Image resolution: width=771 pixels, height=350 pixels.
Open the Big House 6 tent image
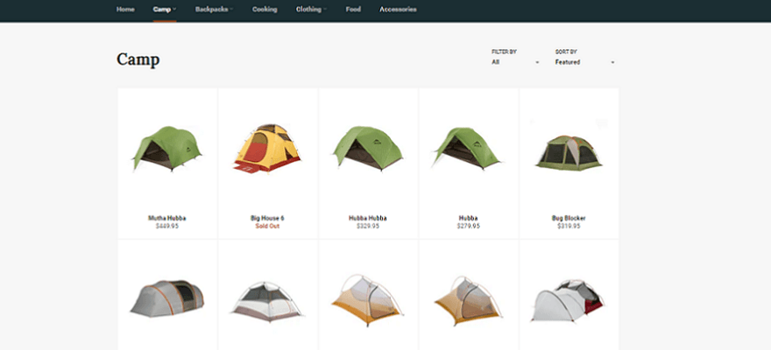(267, 149)
